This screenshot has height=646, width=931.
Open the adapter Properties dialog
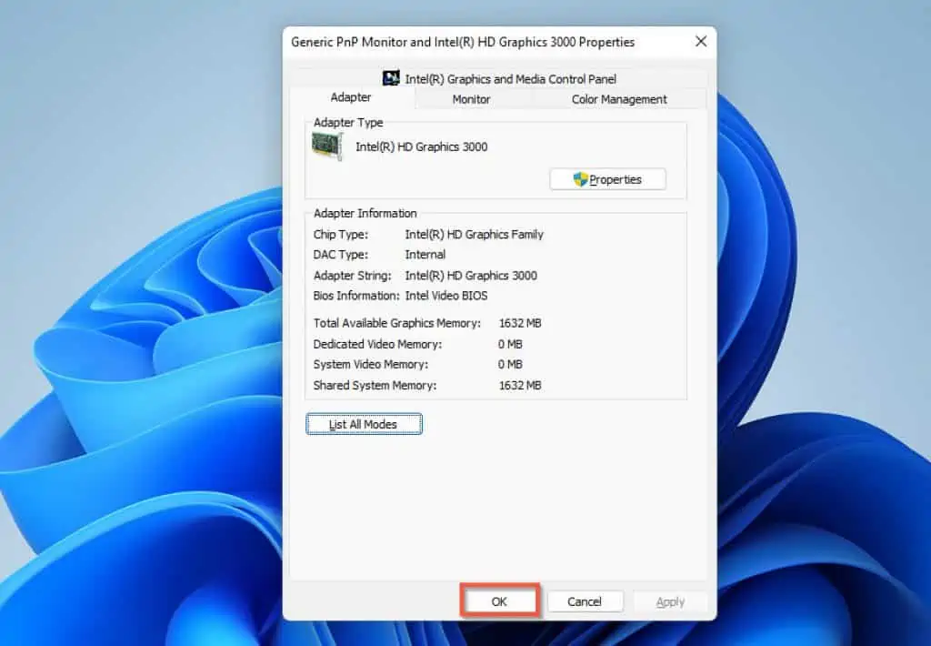click(x=607, y=178)
